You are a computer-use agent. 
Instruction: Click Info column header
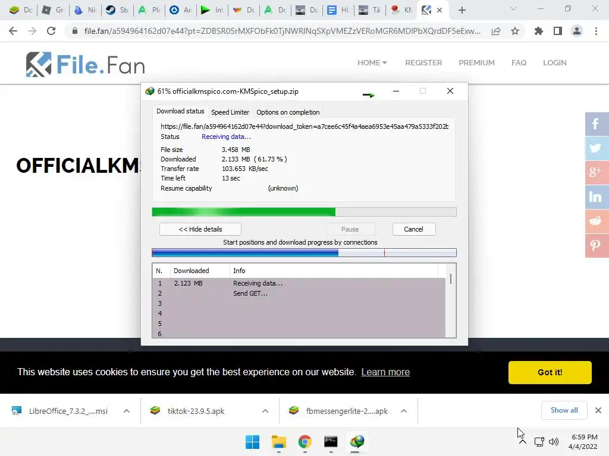coord(334,271)
